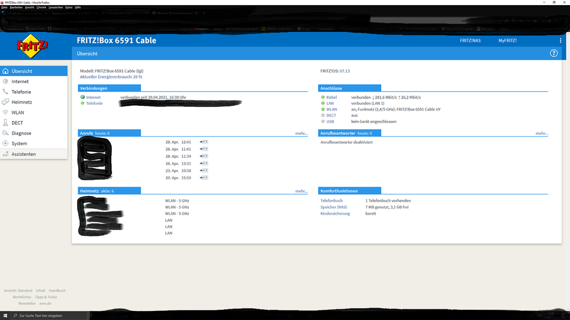Screen dimensions: 570x320
Task: Open DECT section in sidebar
Action: 34,122
